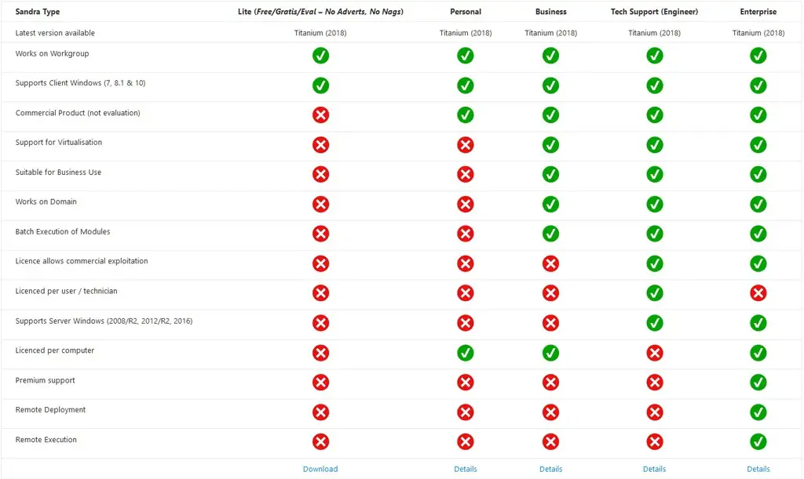Click Tech Support red cross for Remote Execution

click(x=654, y=441)
